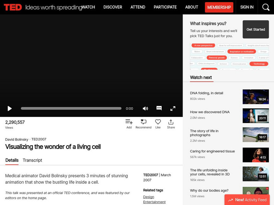Open sharing options via the Share icon
This screenshot has width=274, height=205.
tap(171, 122)
